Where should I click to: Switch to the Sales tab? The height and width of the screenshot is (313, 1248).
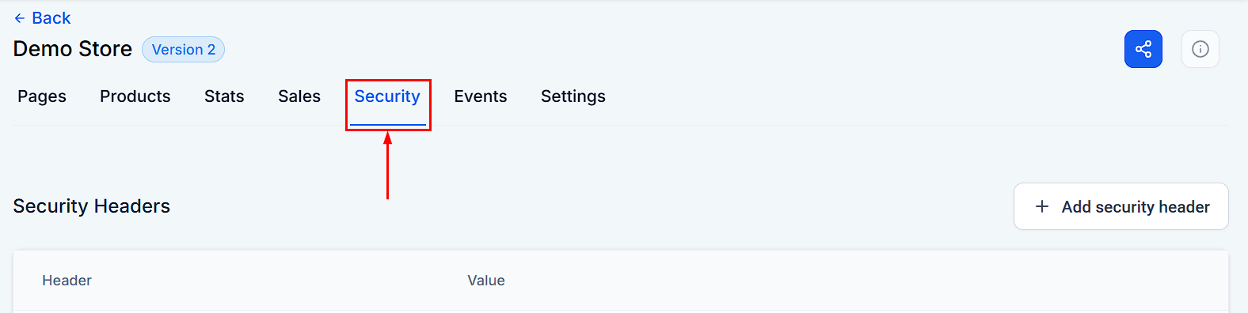299,96
